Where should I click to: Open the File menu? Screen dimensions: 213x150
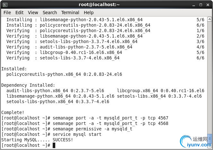click(x=7, y=13)
